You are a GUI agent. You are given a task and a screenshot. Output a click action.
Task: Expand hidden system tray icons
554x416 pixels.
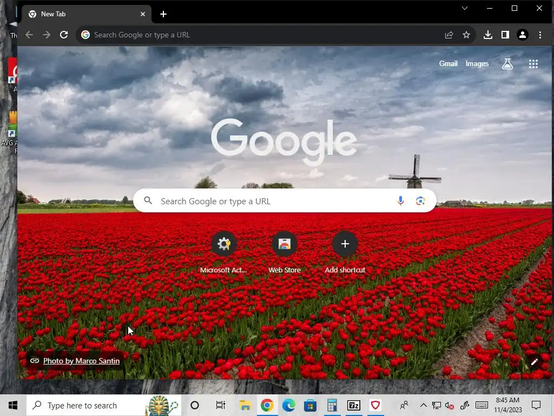pos(423,405)
